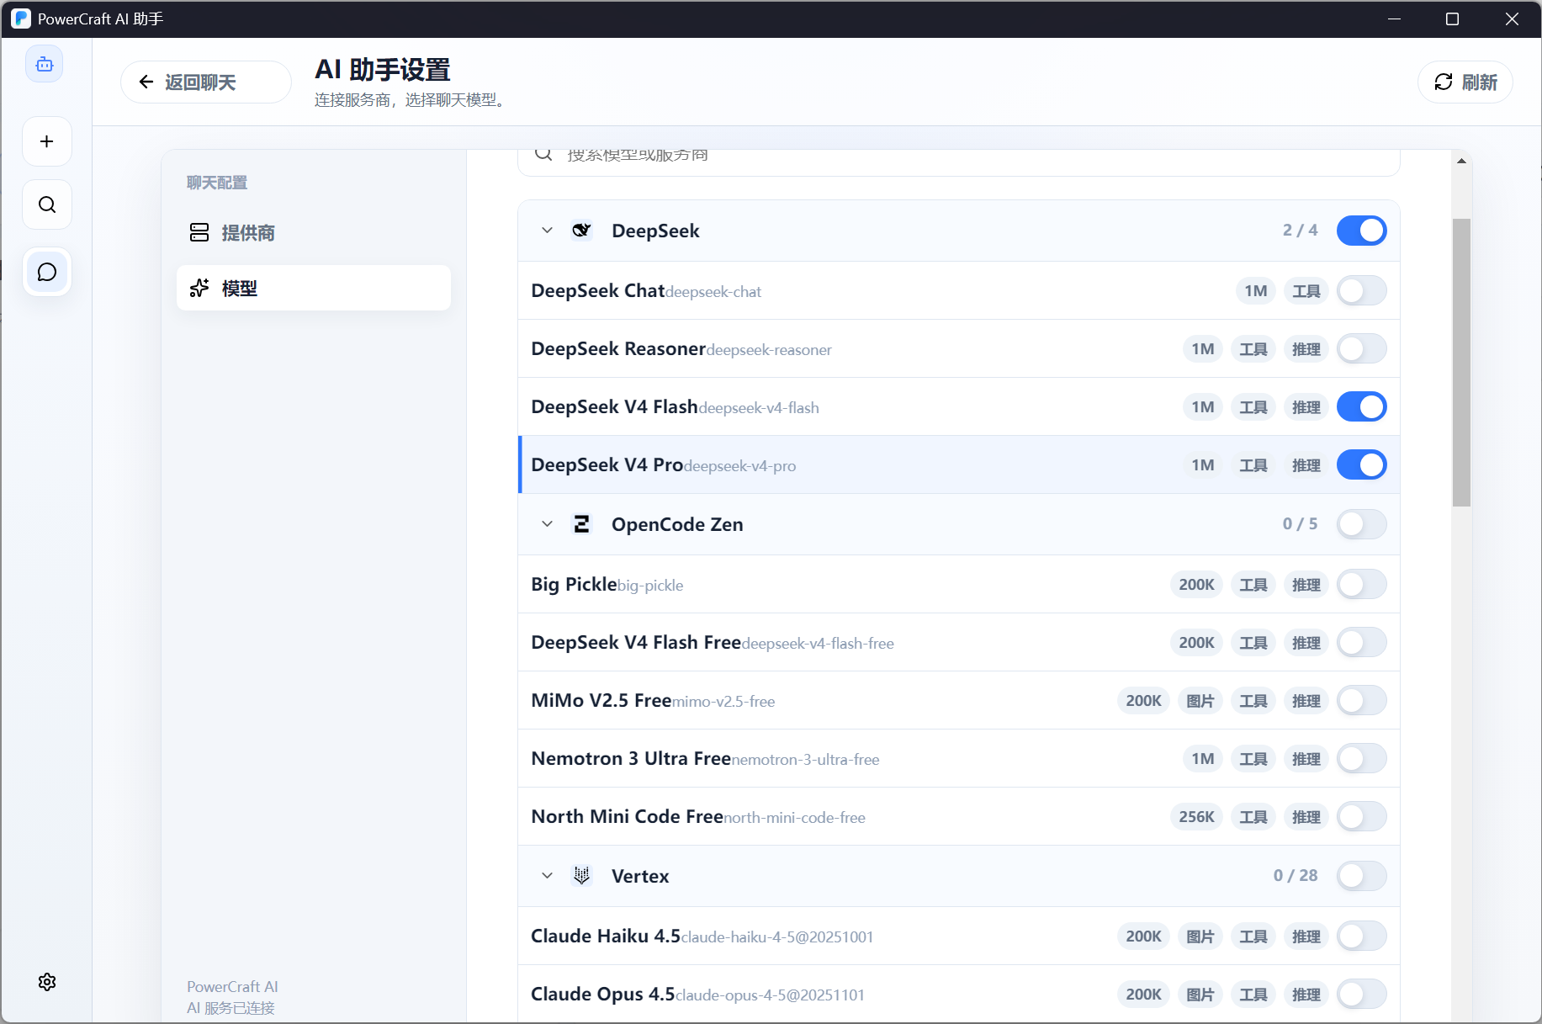Collapse the OpenCode Zen provider group
The height and width of the screenshot is (1024, 1542).
click(x=547, y=524)
